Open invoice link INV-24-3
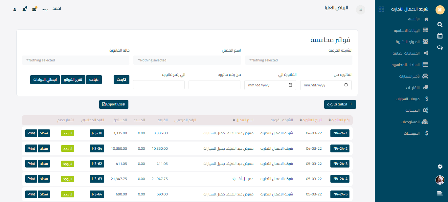This screenshot has height=202, width=448. (340, 164)
